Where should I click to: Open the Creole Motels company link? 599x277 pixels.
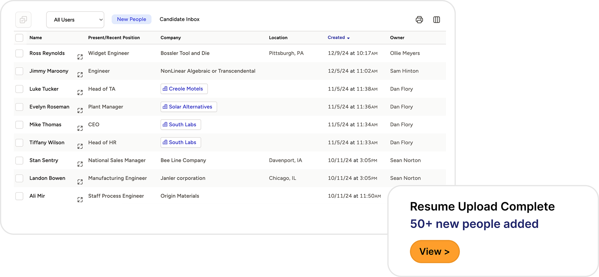[x=184, y=89]
